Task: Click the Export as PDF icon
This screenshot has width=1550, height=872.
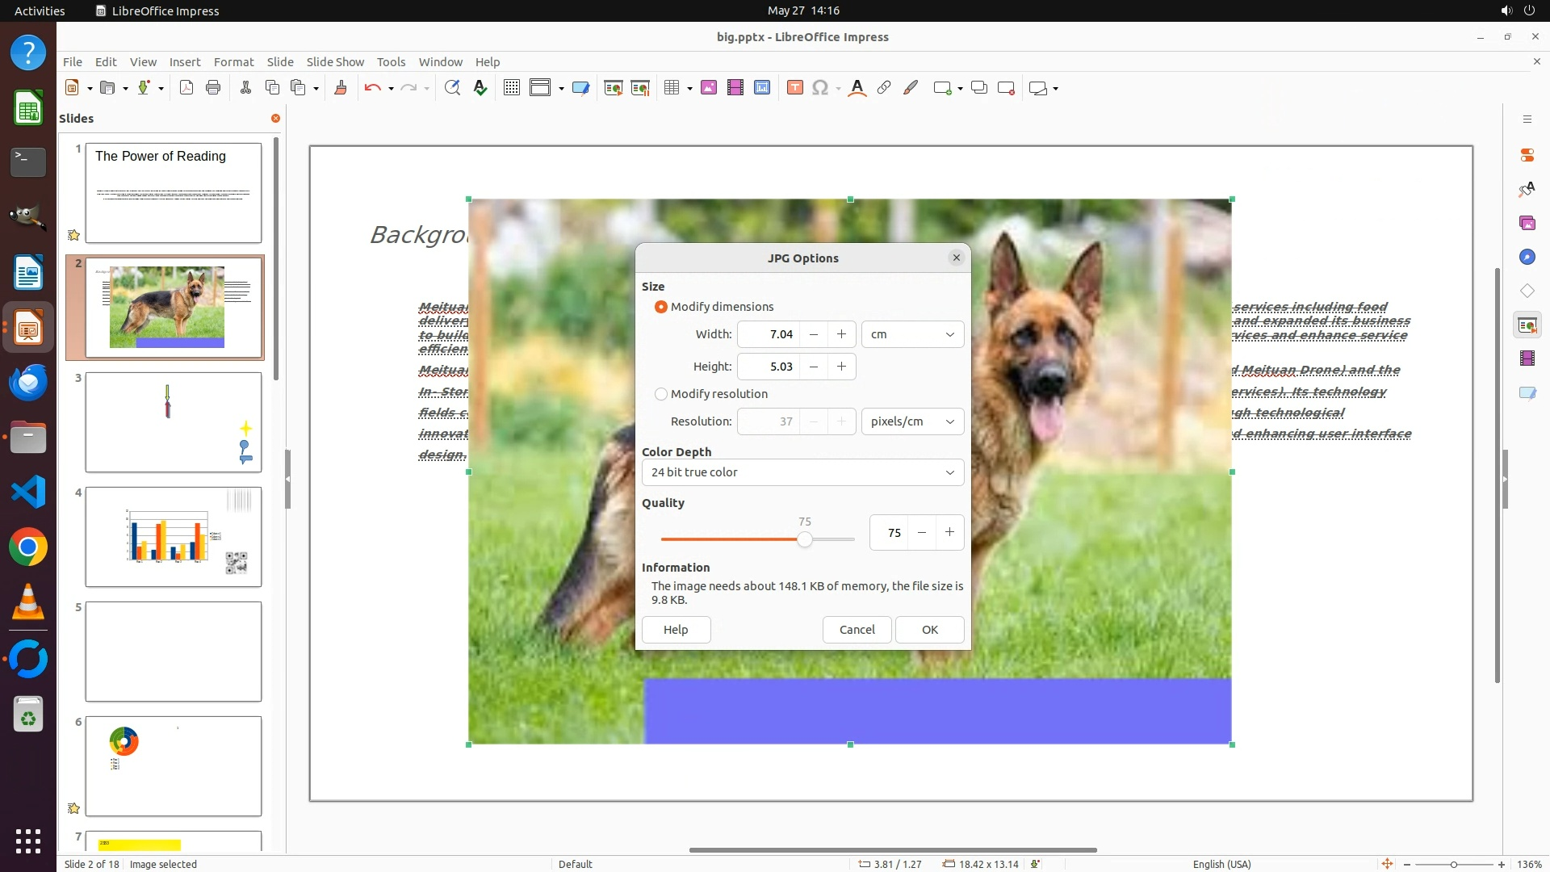Action: (x=186, y=88)
